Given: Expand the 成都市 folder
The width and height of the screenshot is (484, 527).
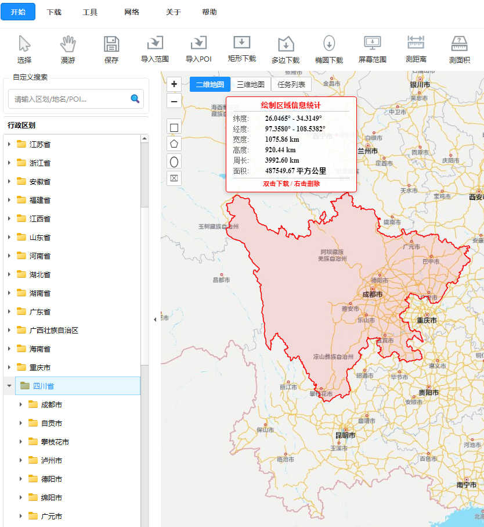Looking at the screenshot, I should click(x=21, y=404).
